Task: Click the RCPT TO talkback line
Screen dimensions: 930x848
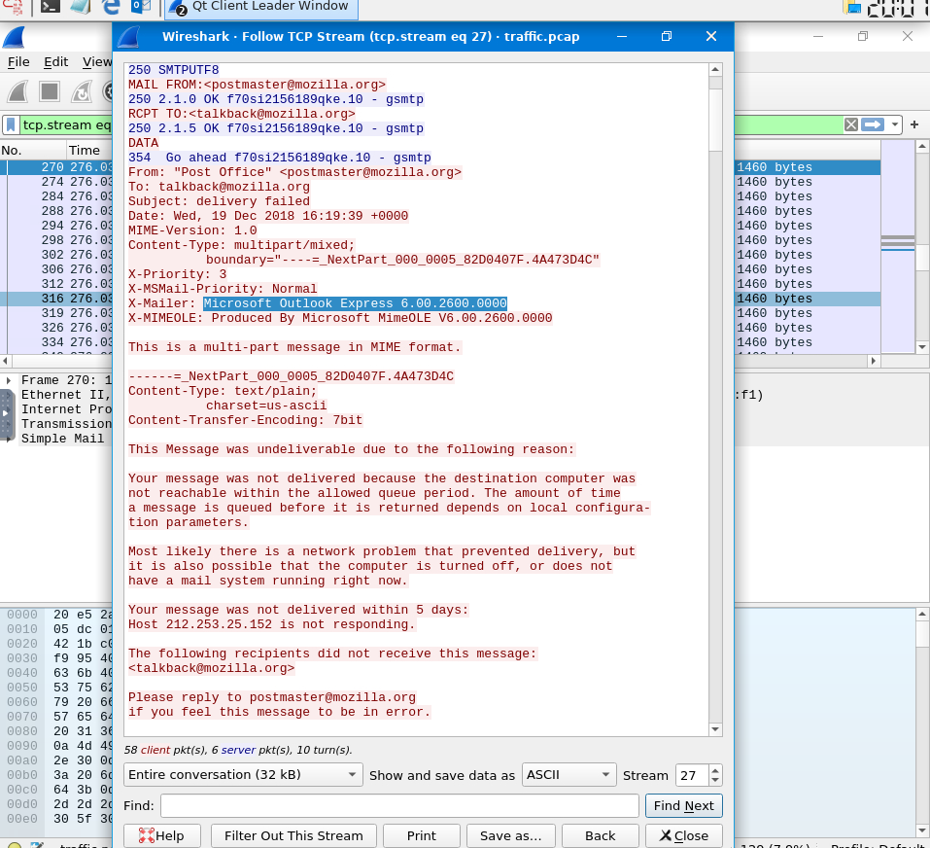Action: tap(241, 114)
